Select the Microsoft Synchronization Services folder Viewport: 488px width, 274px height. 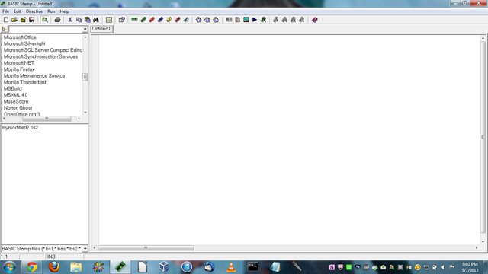point(40,56)
